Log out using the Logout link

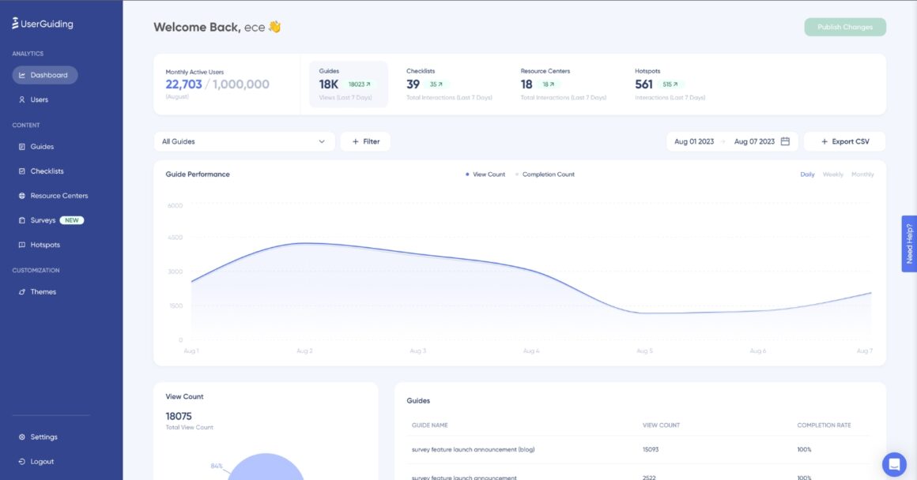point(42,461)
